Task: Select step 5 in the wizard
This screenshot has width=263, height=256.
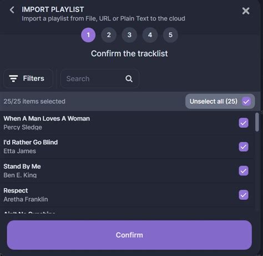Action: (170, 35)
